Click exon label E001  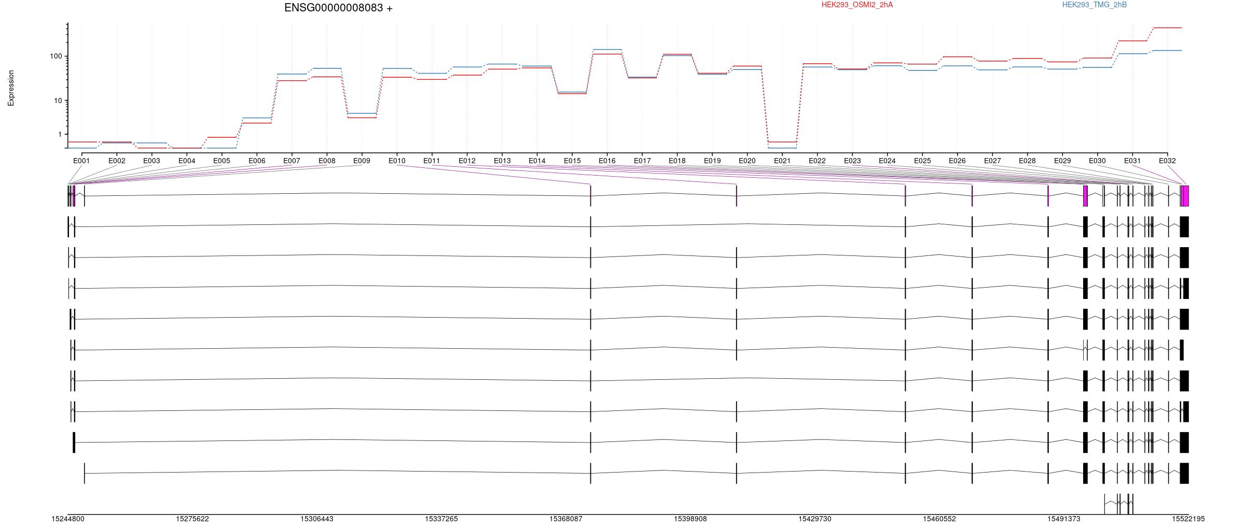click(x=81, y=161)
